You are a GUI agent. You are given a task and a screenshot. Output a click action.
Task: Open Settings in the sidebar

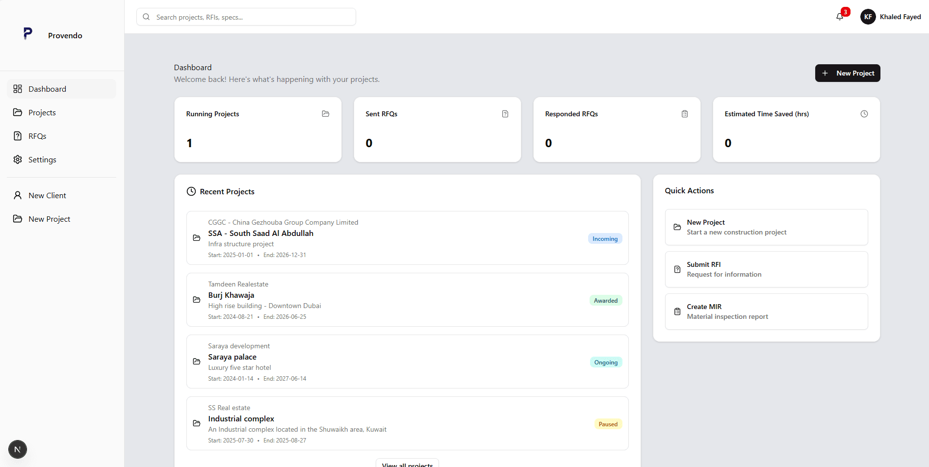coord(42,159)
